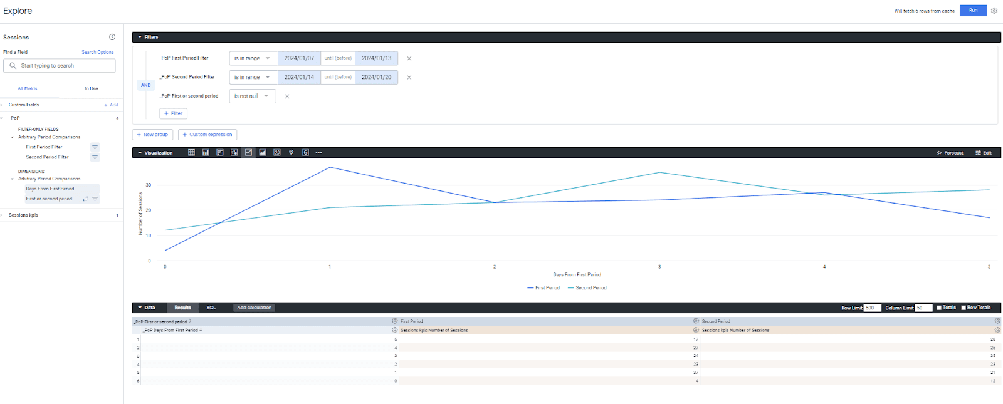The width and height of the screenshot is (1003, 404).
Task: Click the Search Options link
Action: 98,52
